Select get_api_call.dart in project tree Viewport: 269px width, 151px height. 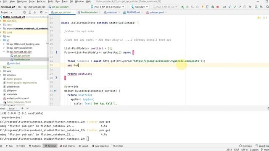click(x=22, y=56)
